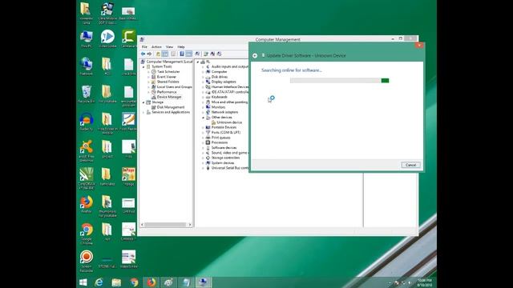Open File Explorer from taskbar
This screenshot has width=513, height=288.
click(116, 282)
